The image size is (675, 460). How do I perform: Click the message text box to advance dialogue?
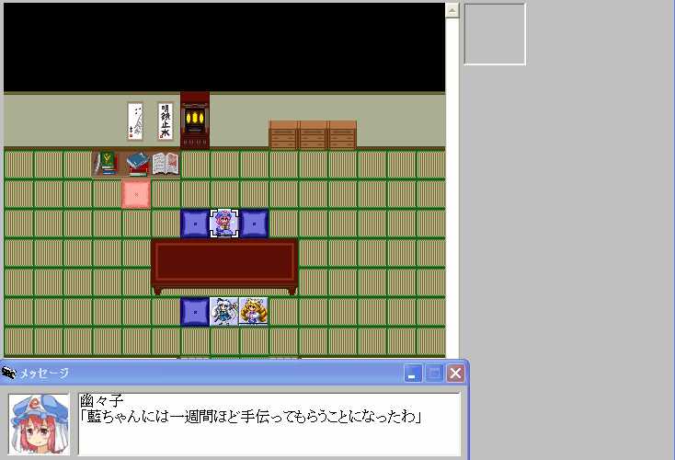(x=269, y=424)
